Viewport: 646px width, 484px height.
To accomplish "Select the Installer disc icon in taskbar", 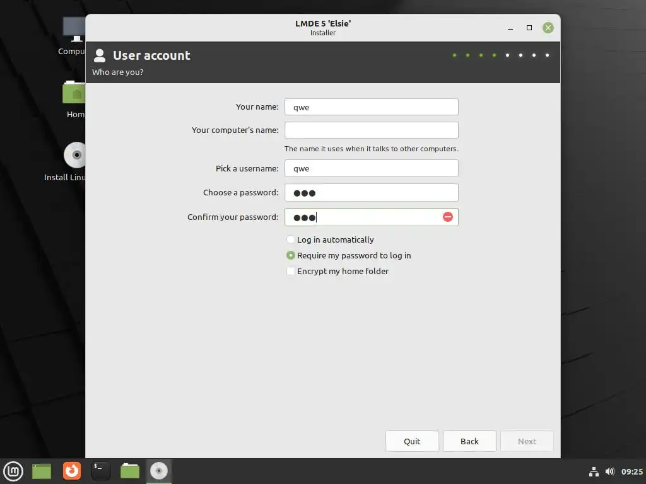I will tap(158, 471).
